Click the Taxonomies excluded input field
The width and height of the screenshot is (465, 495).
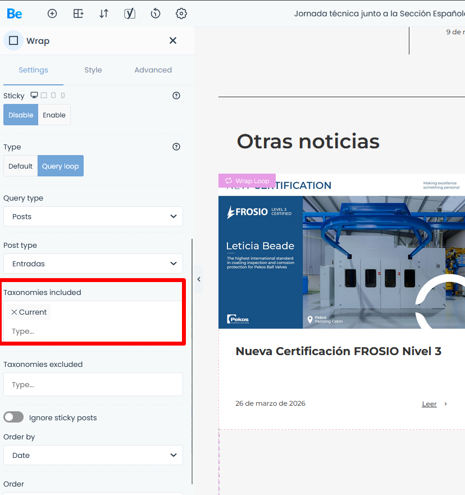[93, 384]
